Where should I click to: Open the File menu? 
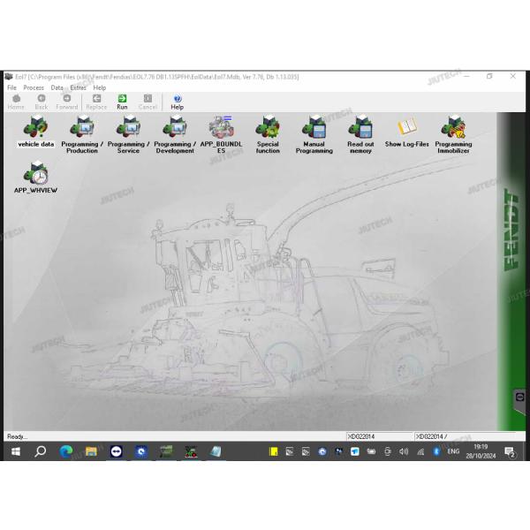[11, 88]
